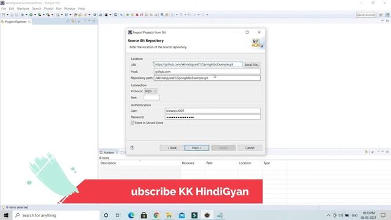This screenshot has width=391, height=220.
Task: Collapse all in Project Explorer toolbar
Action: [68, 21]
